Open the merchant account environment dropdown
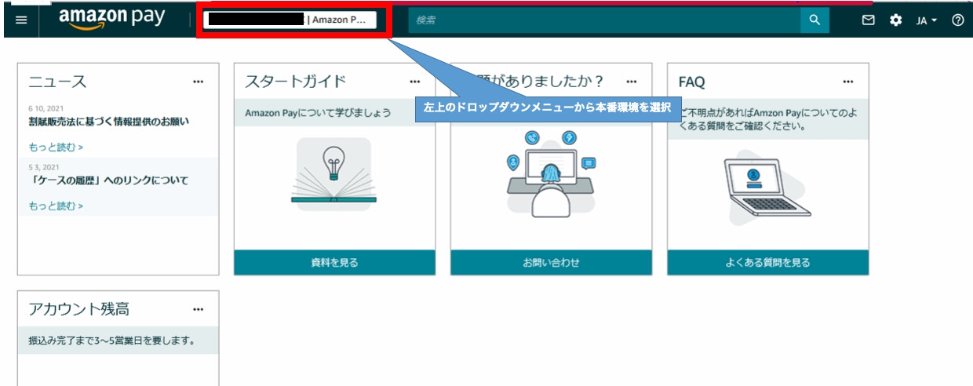This screenshot has width=973, height=386. coord(290,20)
